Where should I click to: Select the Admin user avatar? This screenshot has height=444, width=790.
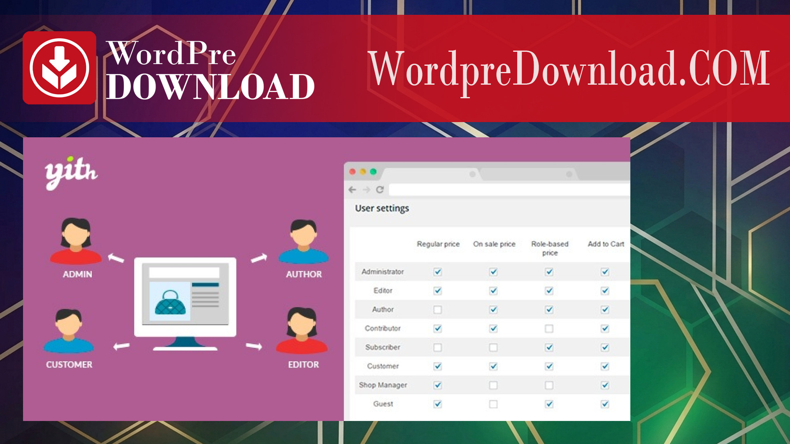pos(76,241)
